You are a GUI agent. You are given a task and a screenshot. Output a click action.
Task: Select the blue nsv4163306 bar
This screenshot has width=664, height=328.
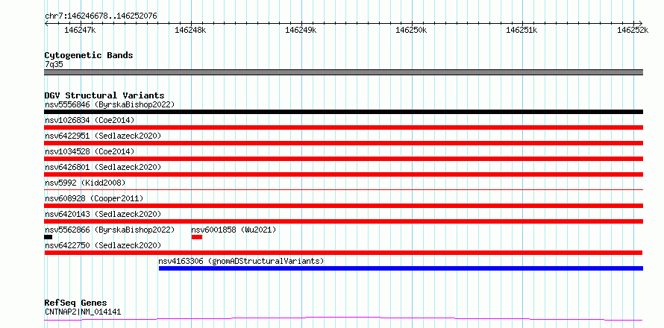click(x=401, y=268)
